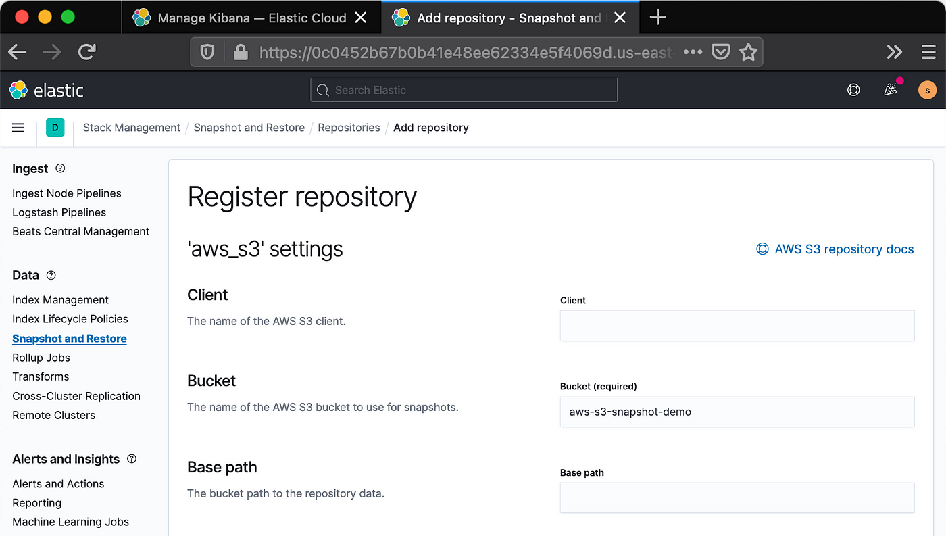The width and height of the screenshot is (946, 536).
Task: Open Reporting in sidebar
Action: point(37,503)
